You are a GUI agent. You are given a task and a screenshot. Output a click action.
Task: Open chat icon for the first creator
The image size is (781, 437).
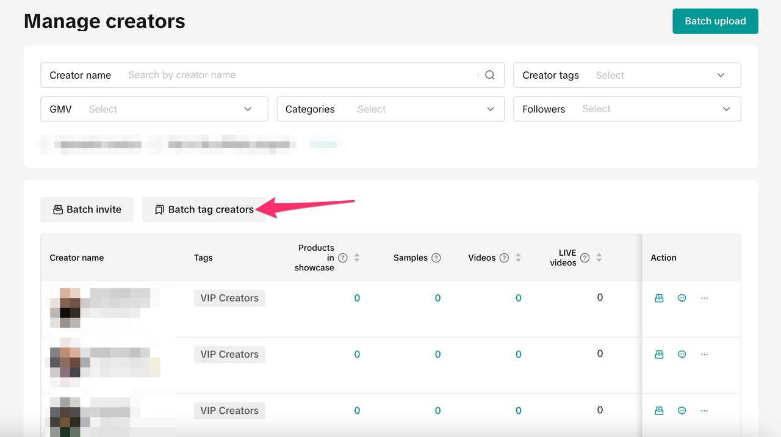[682, 298]
